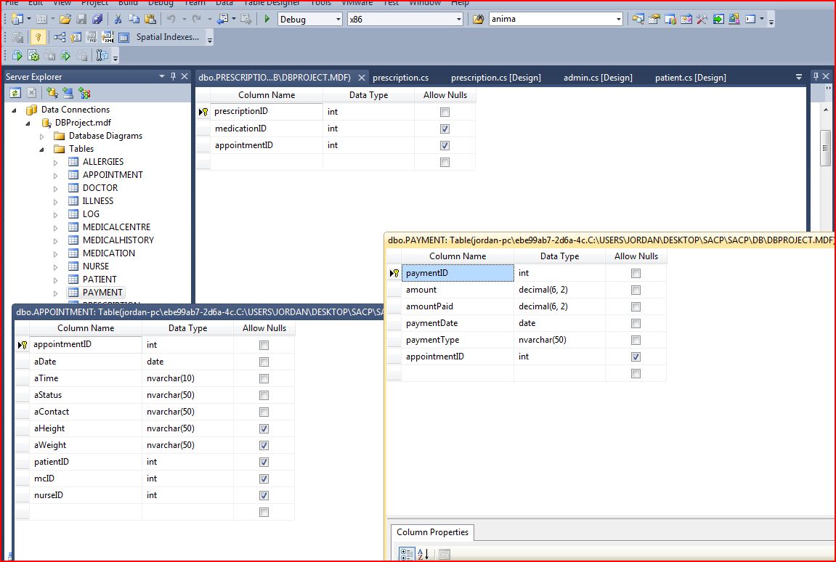Image resolution: width=836 pixels, height=562 pixels.
Task: Uncheck Allow Nulls for aHeight column
Action: pyautogui.click(x=264, y=428)
